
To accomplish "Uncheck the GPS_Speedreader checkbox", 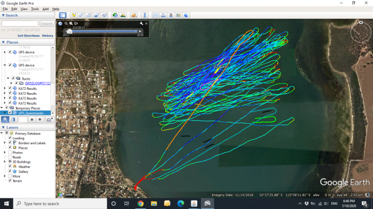I will pyautogui.click(x=10, y=113).
